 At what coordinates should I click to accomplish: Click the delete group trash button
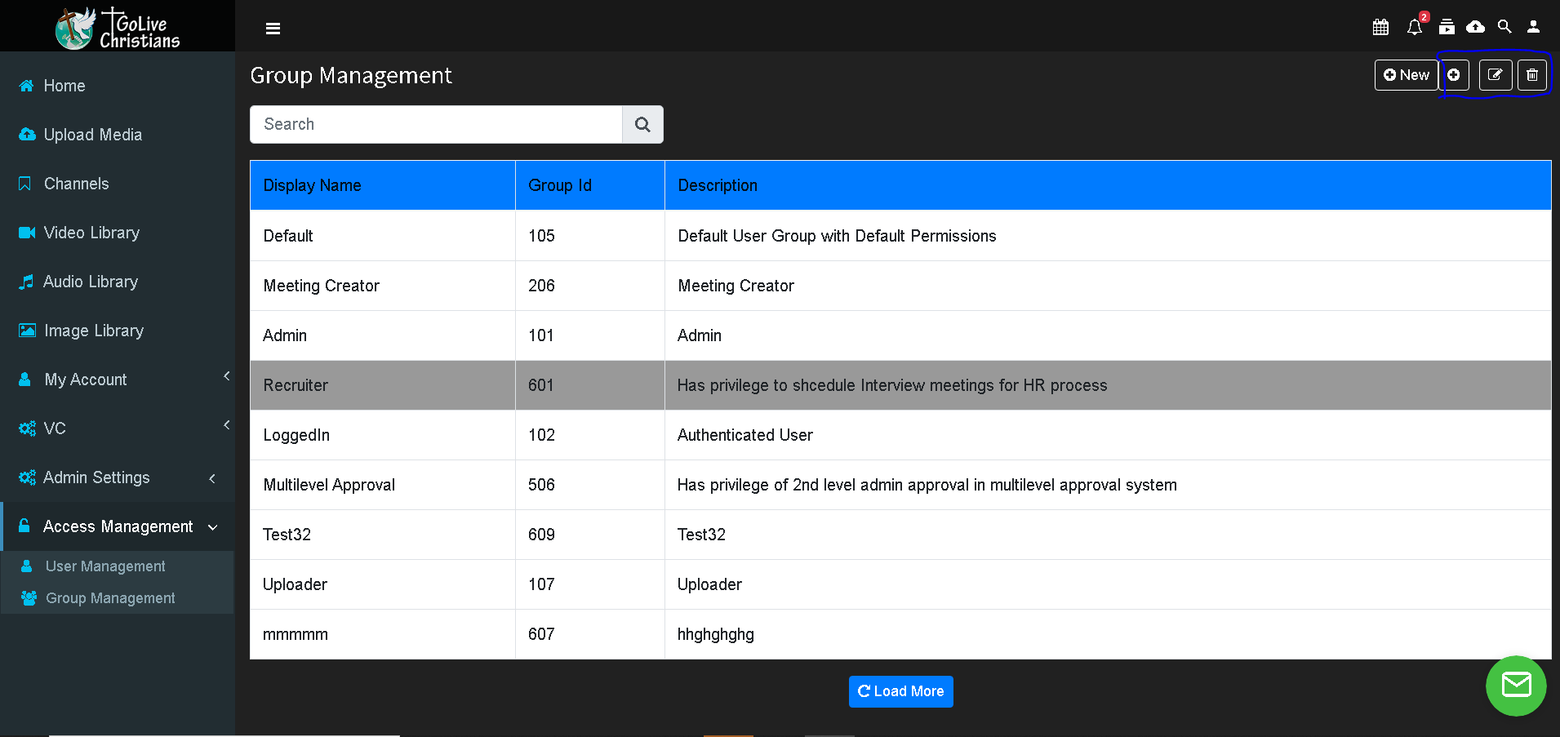tap(1532, 75)
